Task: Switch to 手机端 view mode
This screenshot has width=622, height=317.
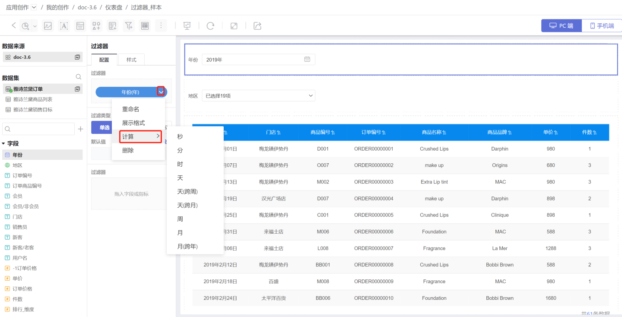Action: point(601,26)
